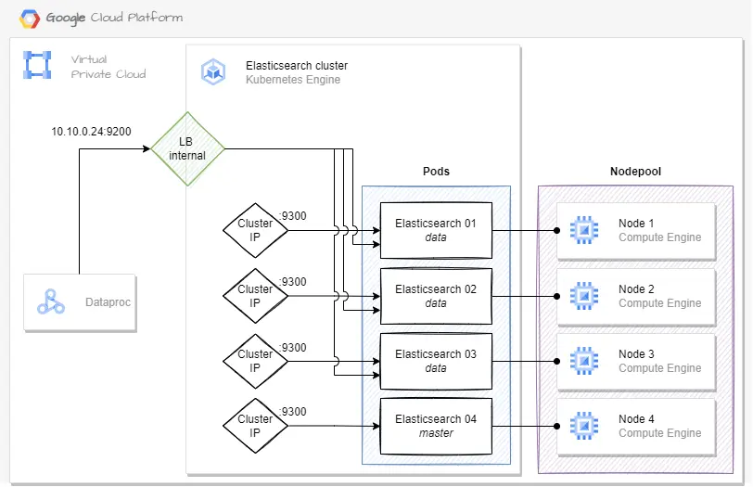753x487 pixels.
Task: Select the LB internal diamond shape
Action: pos(187,149)
